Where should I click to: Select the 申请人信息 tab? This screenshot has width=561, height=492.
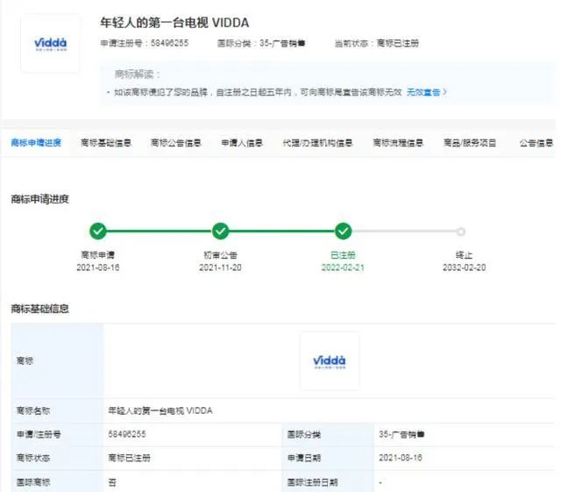(x=242, y=143)
